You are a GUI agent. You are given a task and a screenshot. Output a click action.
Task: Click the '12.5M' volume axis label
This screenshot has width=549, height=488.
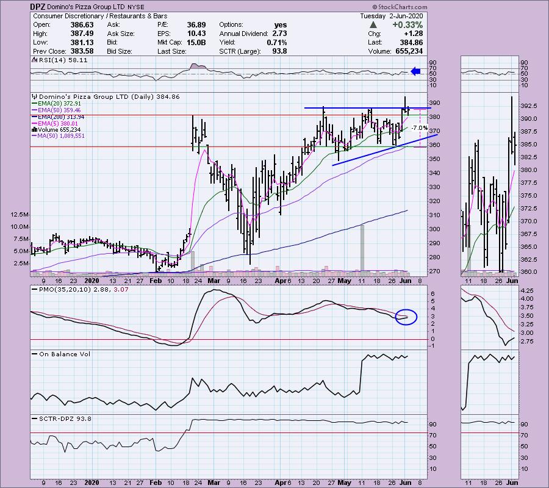[20, 214]
